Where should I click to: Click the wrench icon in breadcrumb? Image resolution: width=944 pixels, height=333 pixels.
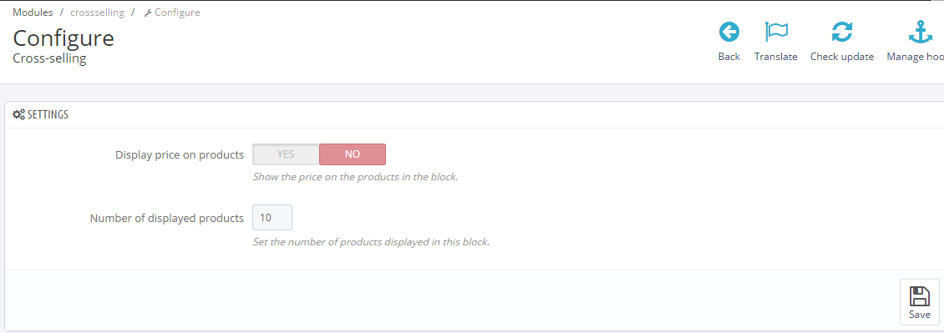point(148,13)
